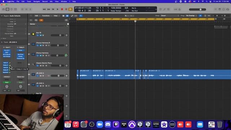The width and height of the screenshot is (231, 130).
Task: Select the blue list view icon
Action: [x=67, y=16]
